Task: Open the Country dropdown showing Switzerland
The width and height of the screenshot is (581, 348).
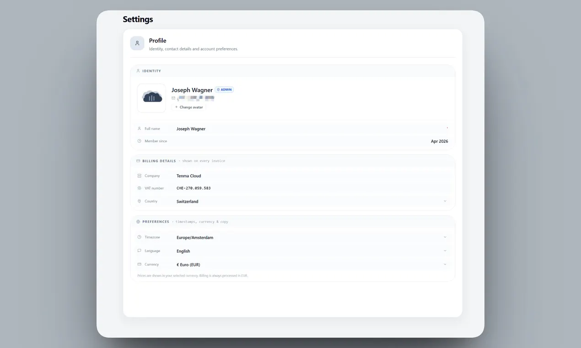Action: (x=312, y=201)
